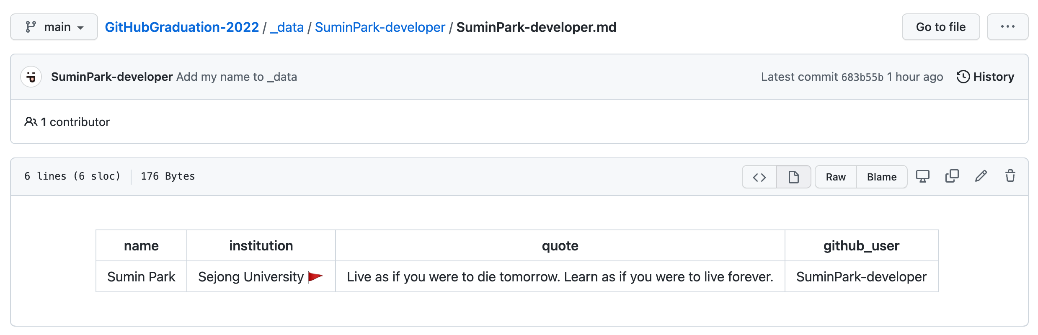
Task: Click the 6 lines (6 sloc) text
Action: coord(72,176)
